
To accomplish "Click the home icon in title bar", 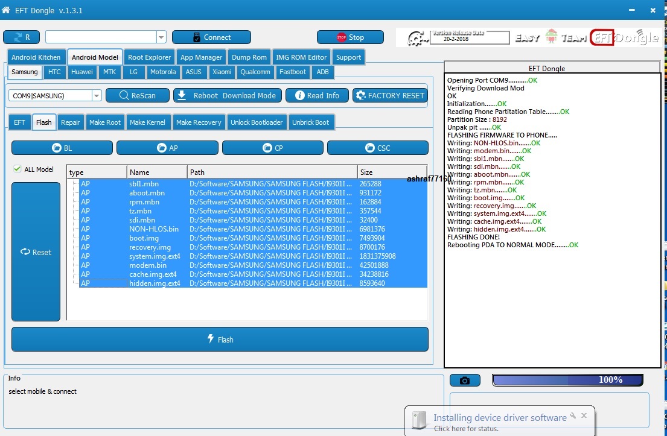I will pos(6,10).
